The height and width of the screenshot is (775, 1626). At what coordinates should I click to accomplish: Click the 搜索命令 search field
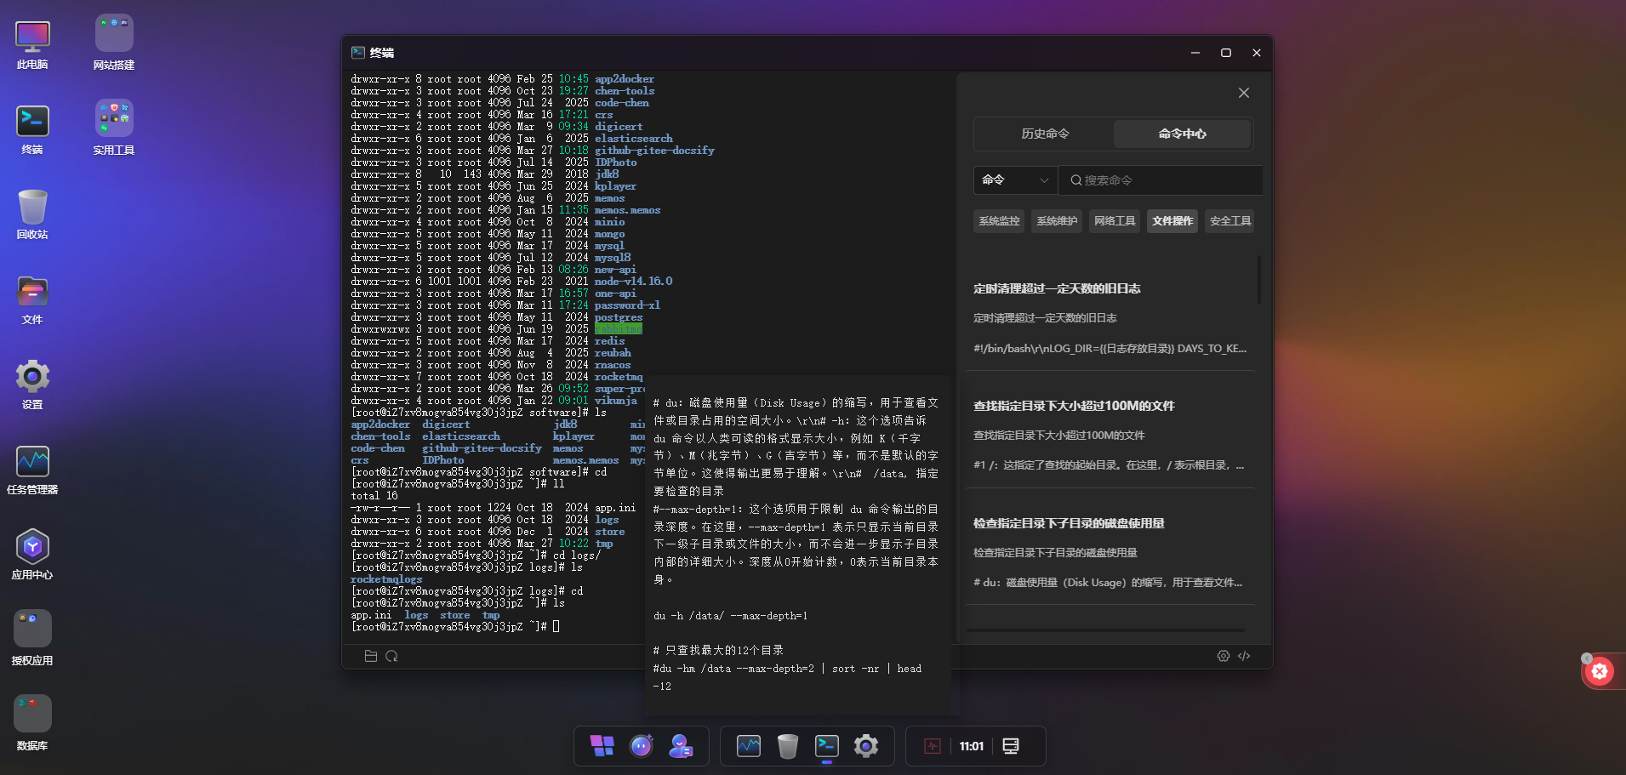[x=1161, y=180]
